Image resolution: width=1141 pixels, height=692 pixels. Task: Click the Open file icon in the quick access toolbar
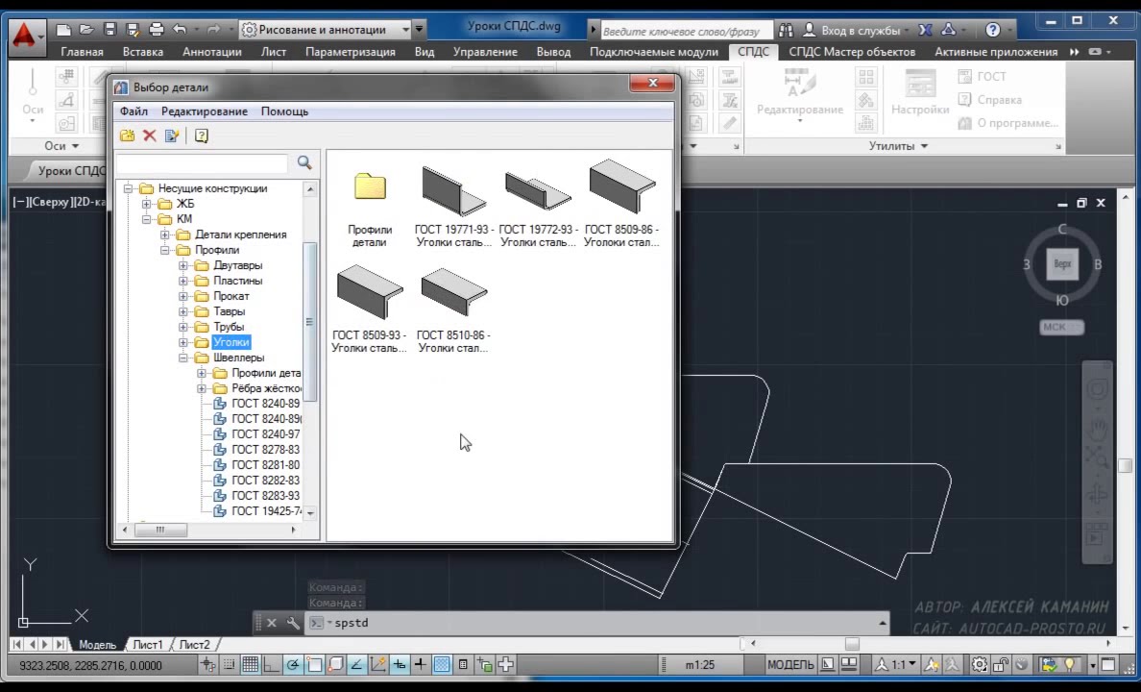[86, 30]
